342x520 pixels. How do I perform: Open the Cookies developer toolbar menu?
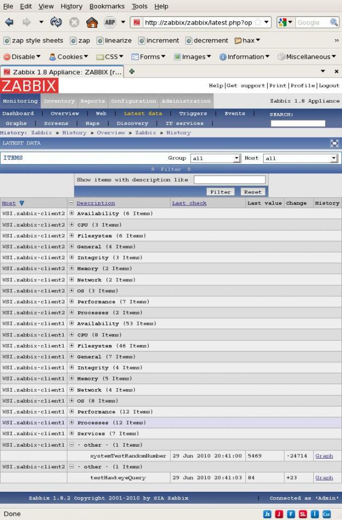pyautogui.click(x=68, y=57)
